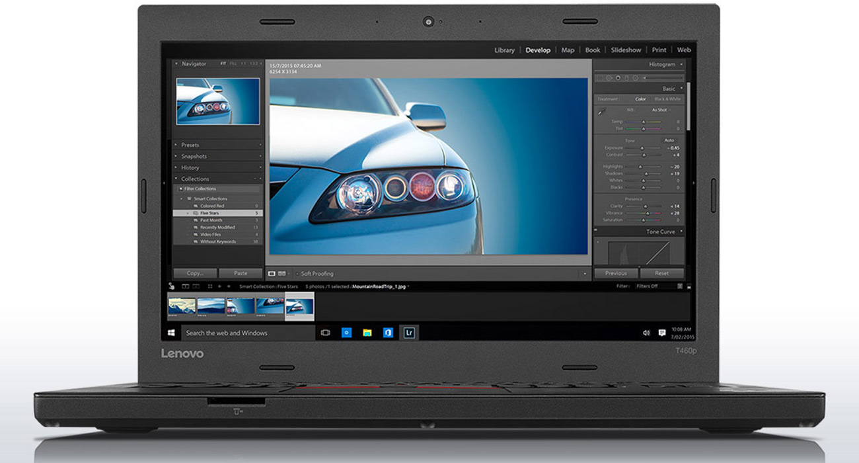Switch to the Book module
Image resolution: width=859 pixels, height=463 pixels.
(593, 50)
